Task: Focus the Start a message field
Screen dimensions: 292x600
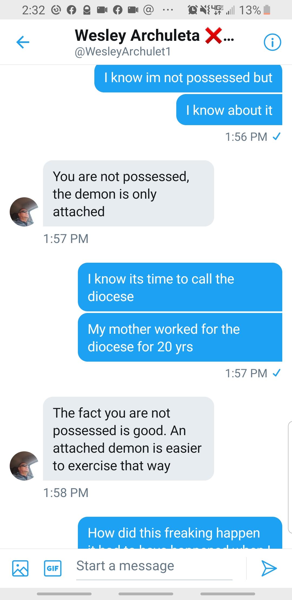Action: click(x=154, y=566)
